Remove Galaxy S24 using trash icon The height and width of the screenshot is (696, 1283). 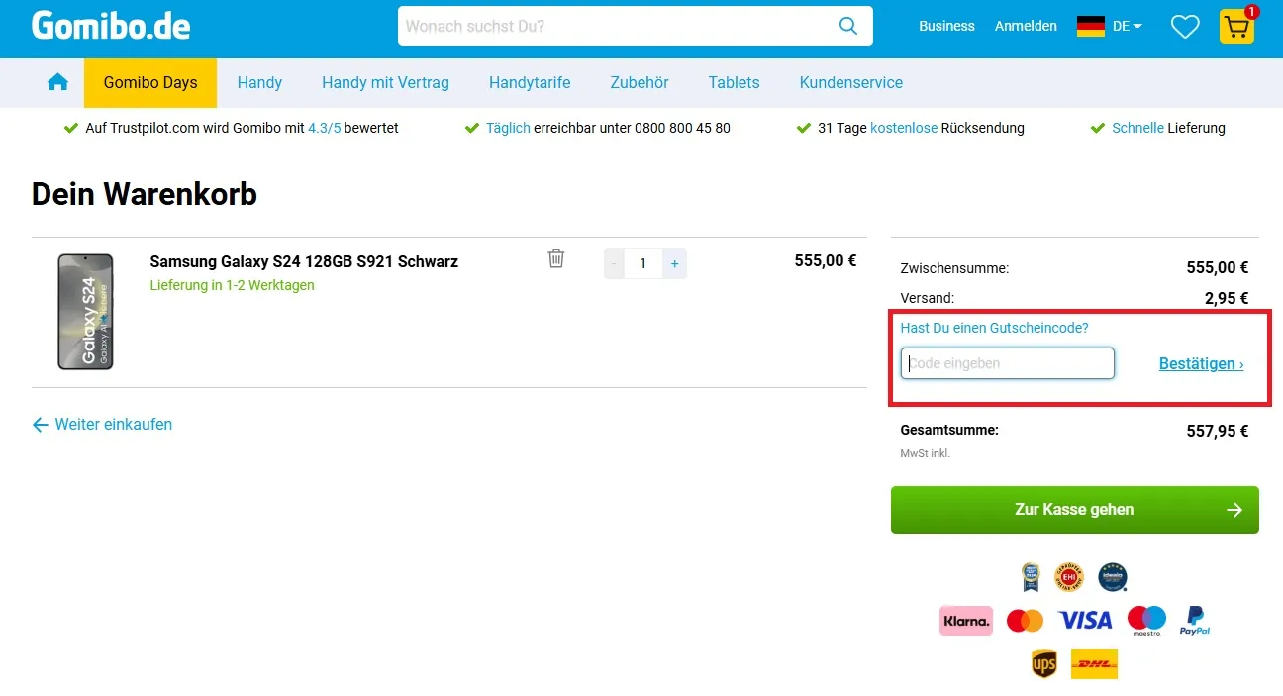pos(556,259)
